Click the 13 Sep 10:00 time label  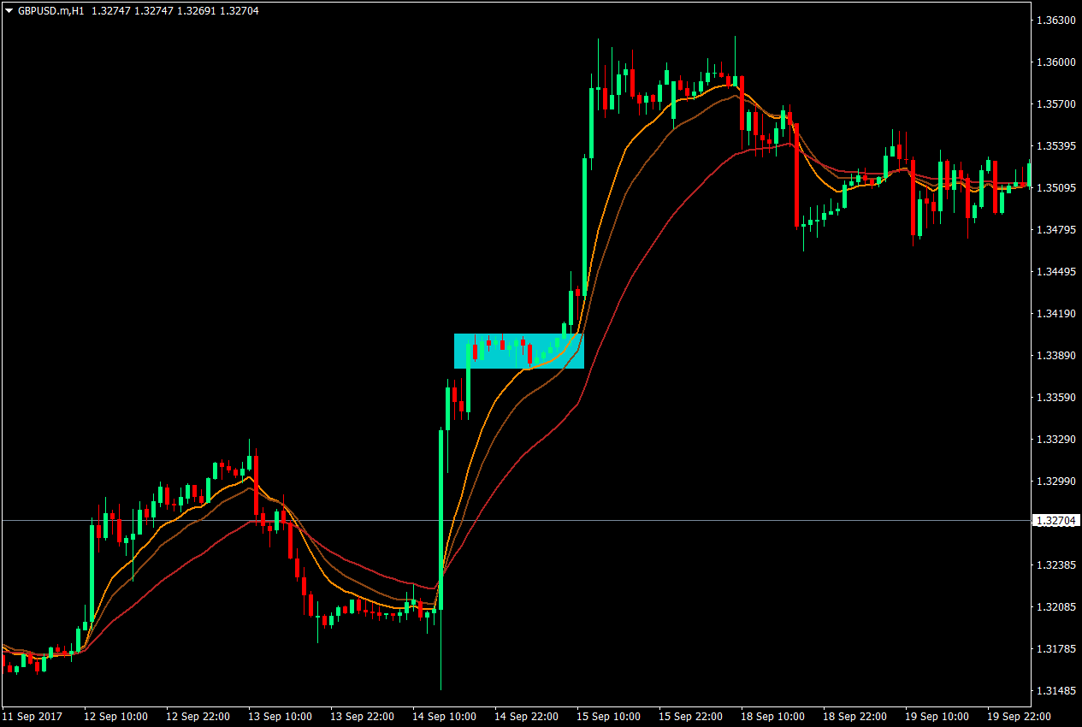[280, 716]
